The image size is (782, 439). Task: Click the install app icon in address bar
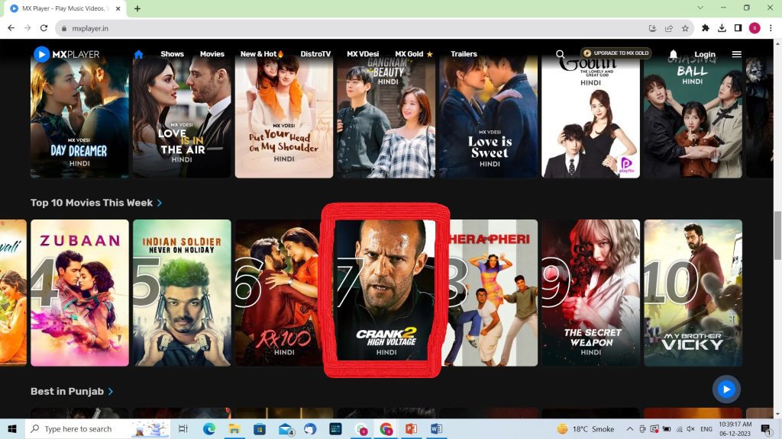pyautogui.click(x=652, y=28)
